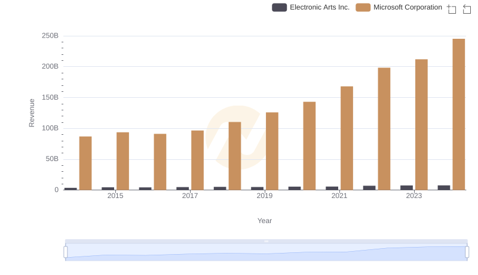Click the Microsoft bar for 2022
This screenshot has height=275, width=478.
coord(384,129)
